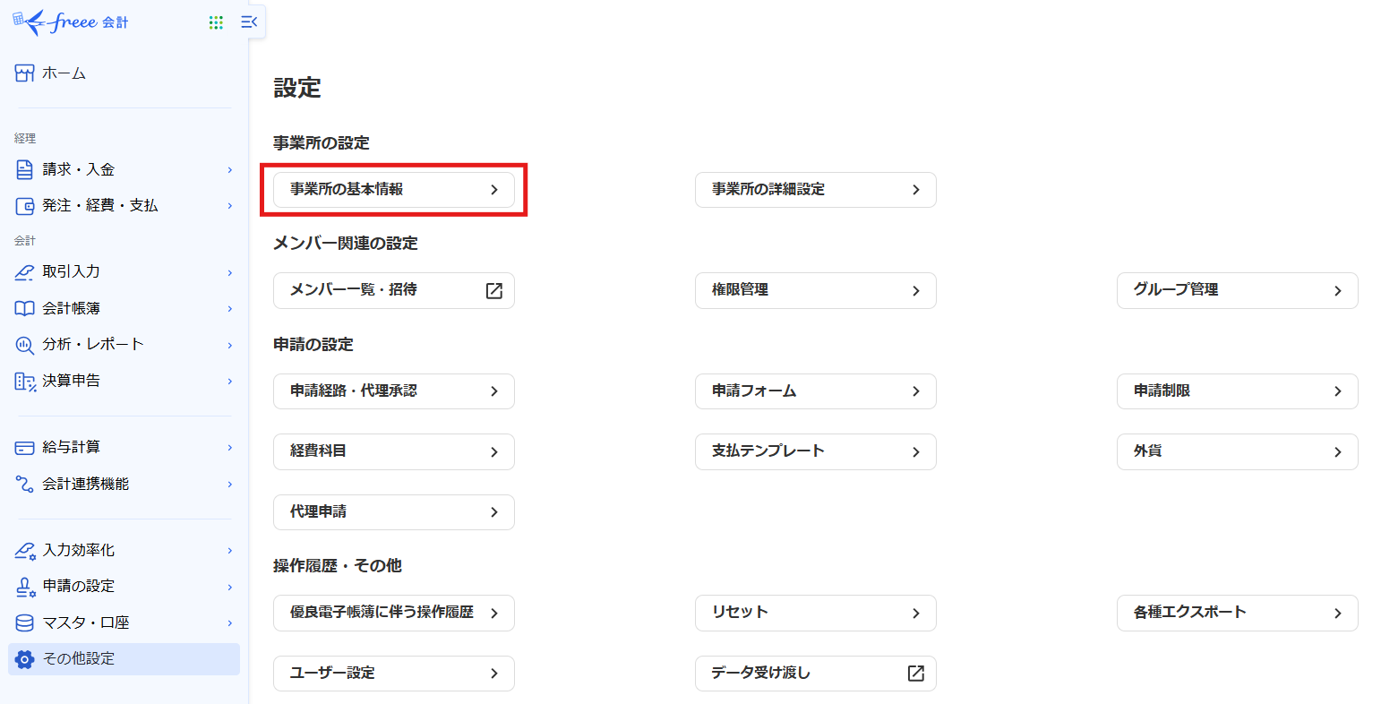Expand the 取引入力 sidebar submenu arrow
This screenshot has height=704, width=1381.
230,272
